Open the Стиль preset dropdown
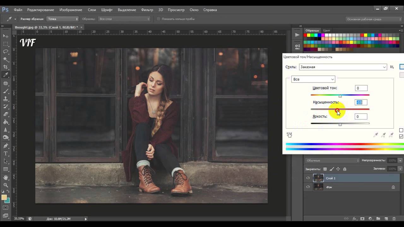404x227 pixels. click(x=343, y=67)
